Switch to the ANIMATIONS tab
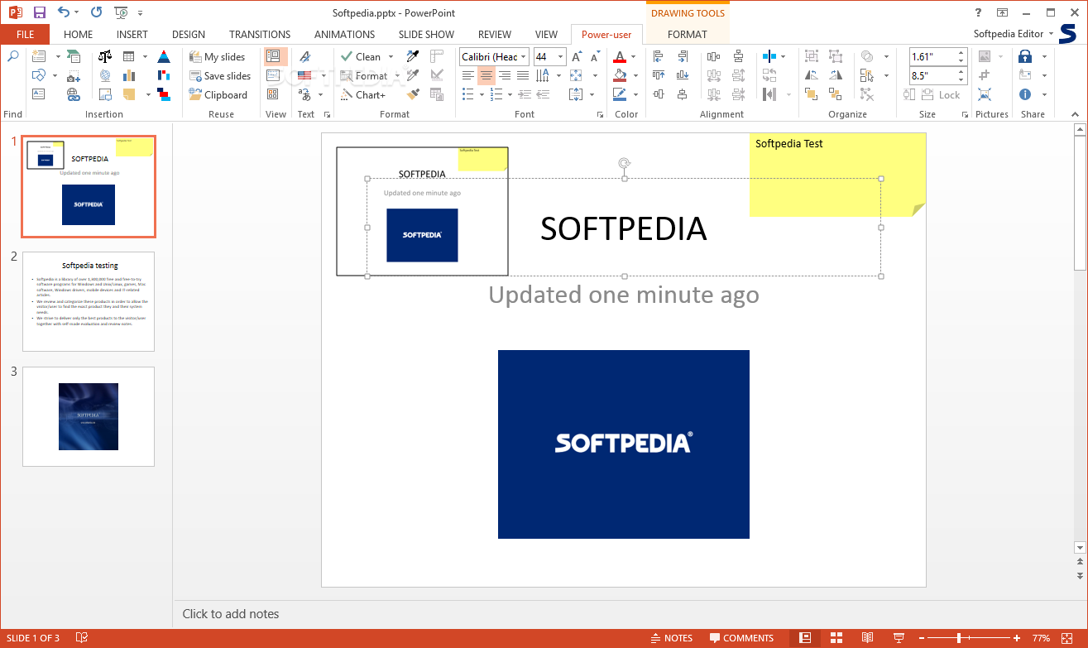Screen dimensions: 1088x648 [x=344, y=34]
